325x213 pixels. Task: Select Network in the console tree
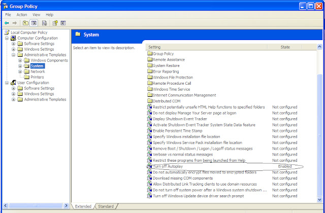38,72
